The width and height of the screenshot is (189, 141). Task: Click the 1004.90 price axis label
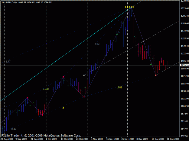185,106
